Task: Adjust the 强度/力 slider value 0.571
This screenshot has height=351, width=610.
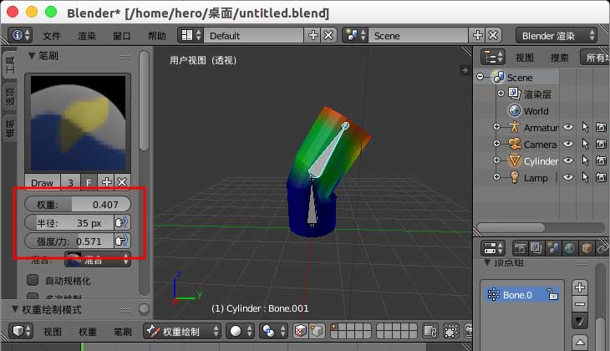Action: coord(69,242)
